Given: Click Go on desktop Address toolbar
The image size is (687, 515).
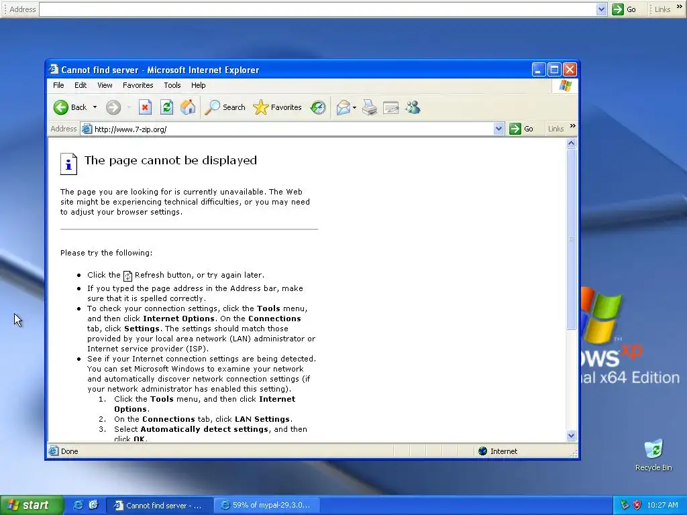Looking at the screenshot, I should [x=624, y=9].
